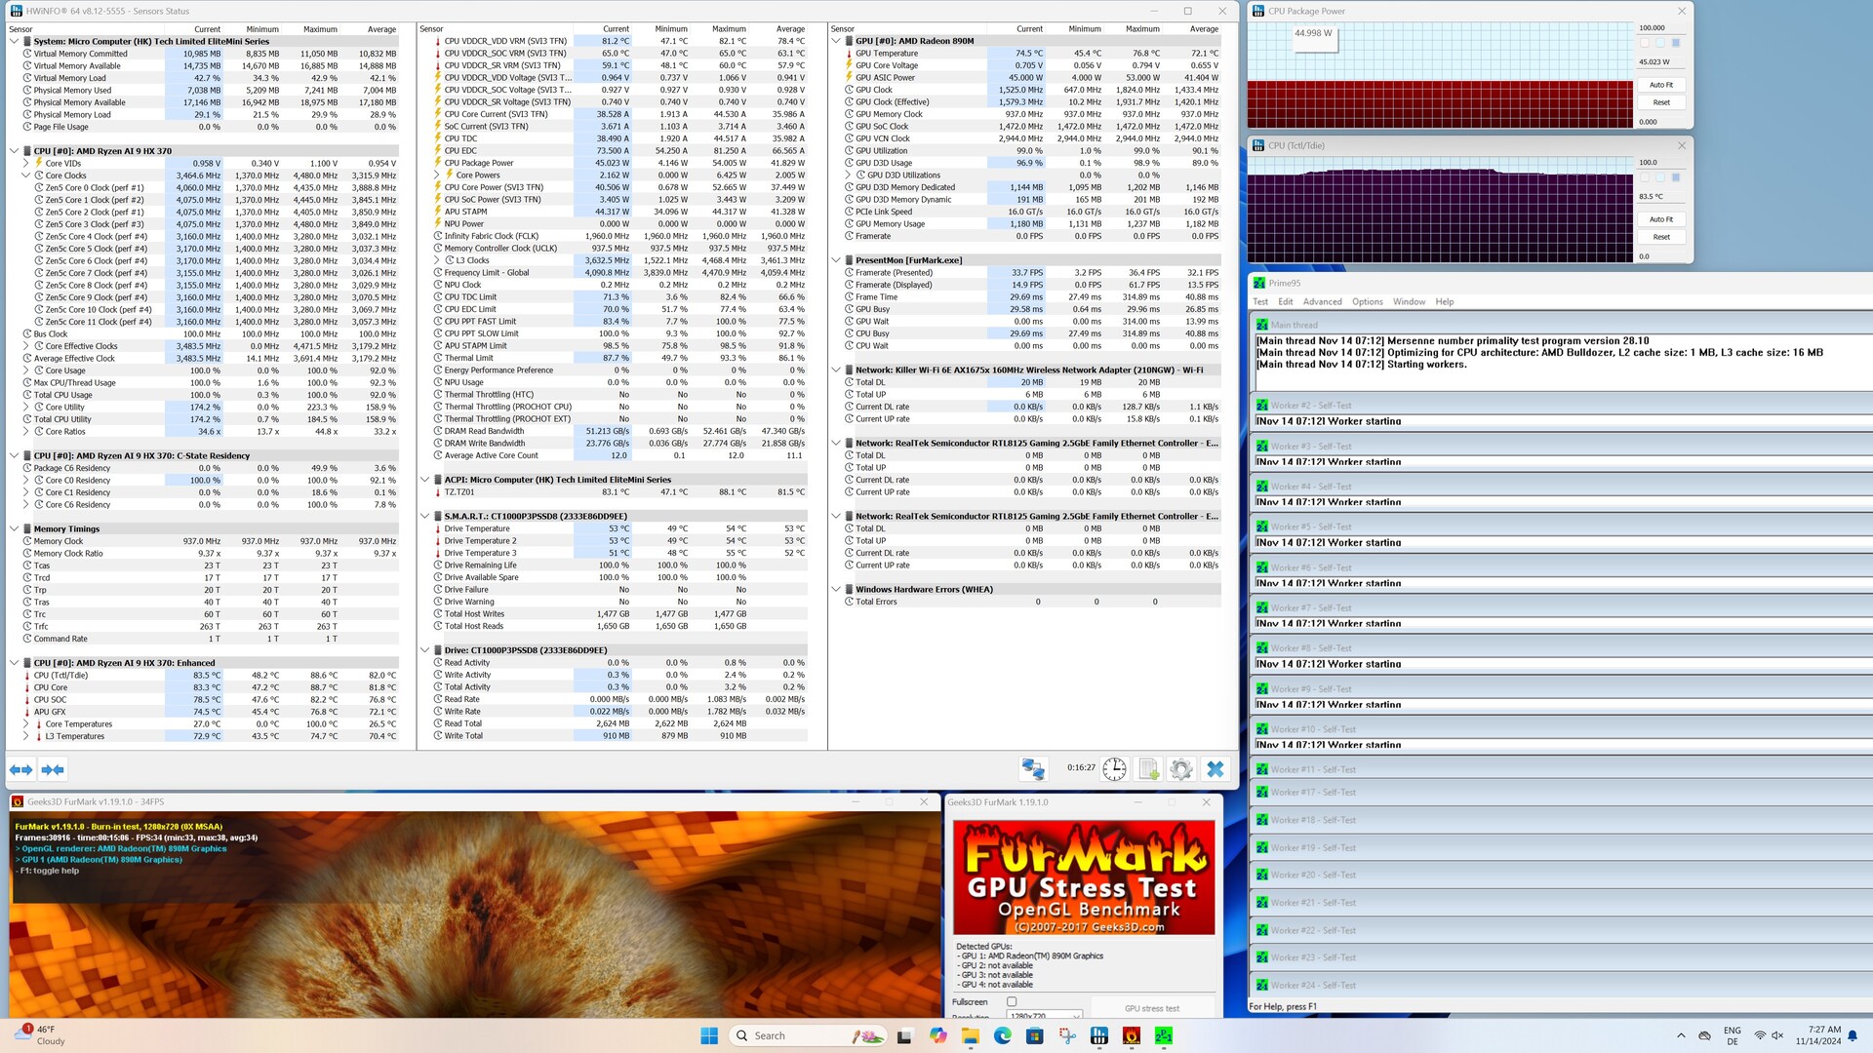Open File Explorer from the taskbar

(970, 1035)
